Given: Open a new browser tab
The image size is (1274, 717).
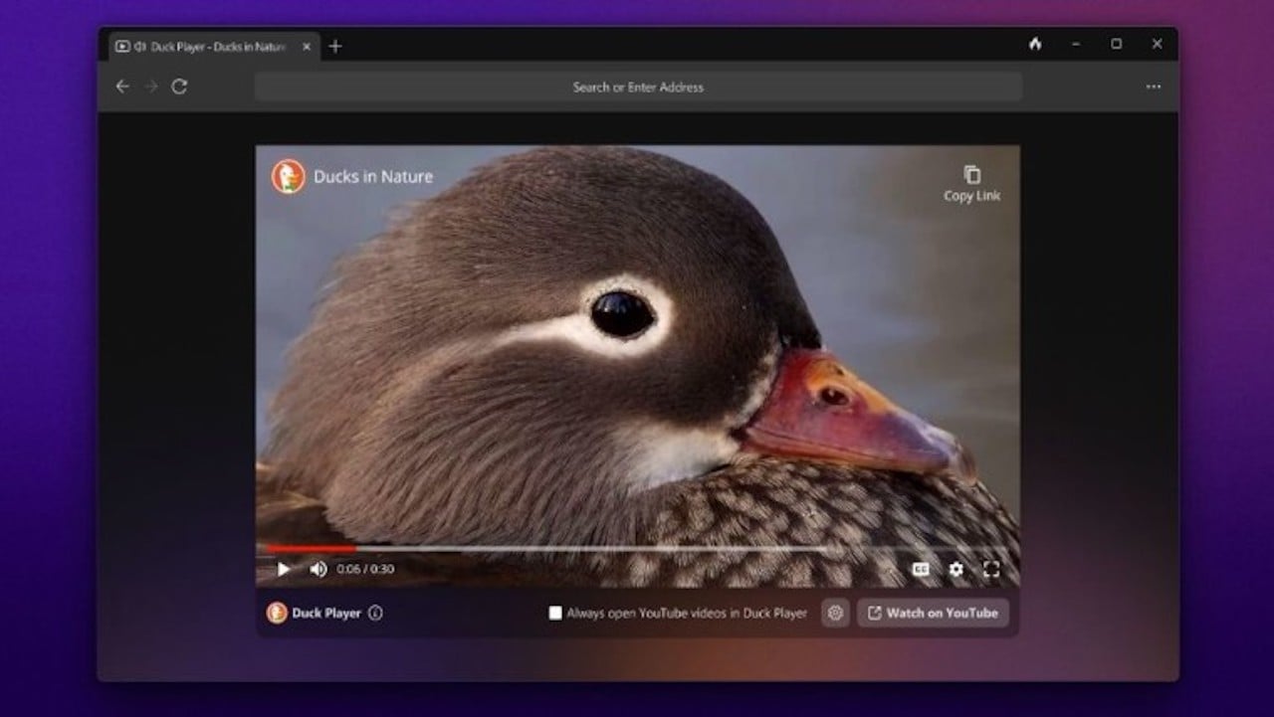Looking at the screenshot, I should tap(335, 46).
